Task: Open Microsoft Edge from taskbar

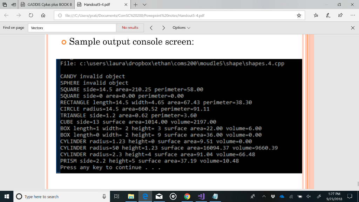Action: coord(145,196)
